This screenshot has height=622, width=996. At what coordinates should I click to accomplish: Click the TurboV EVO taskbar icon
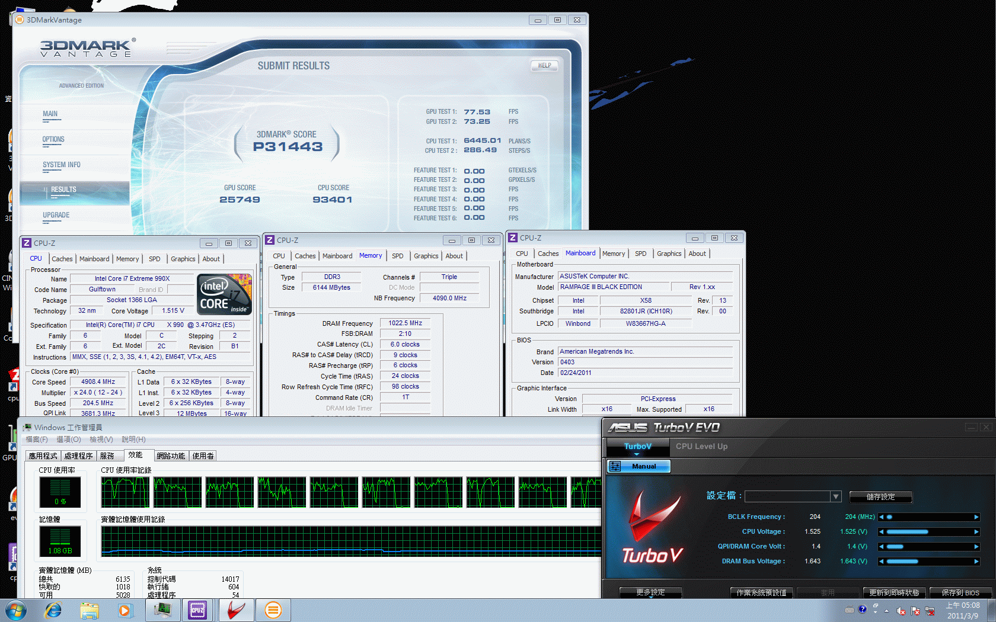(237, 610)
